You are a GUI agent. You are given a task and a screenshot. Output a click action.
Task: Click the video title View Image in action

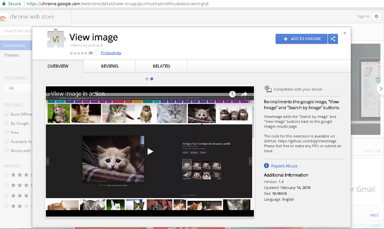(x=78, y=94)
